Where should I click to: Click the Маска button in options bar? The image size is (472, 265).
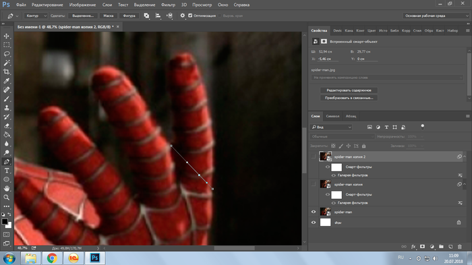[x=109, y=16]
